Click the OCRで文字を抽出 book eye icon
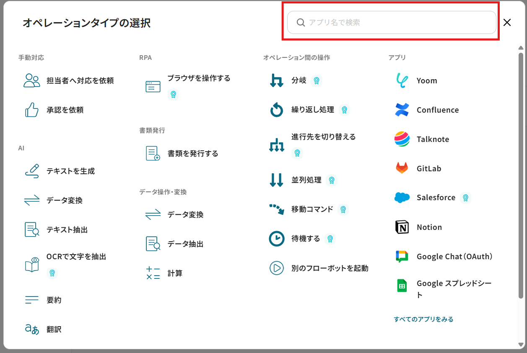The width and height of the screenshot is (527, 353). [32, 265]
